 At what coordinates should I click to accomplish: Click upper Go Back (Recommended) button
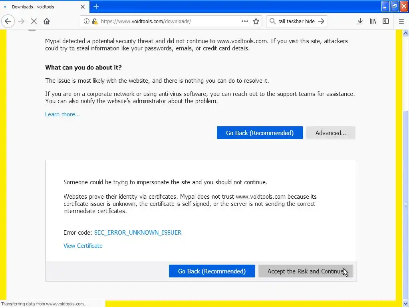coord(260,133)
